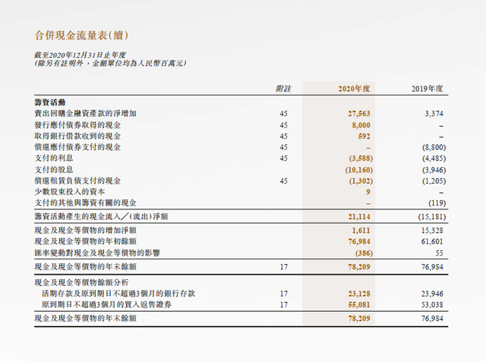Select the value 55,081
Image resolution: width=486 pixels, height=361 pixels.
(x=359, y=305)
